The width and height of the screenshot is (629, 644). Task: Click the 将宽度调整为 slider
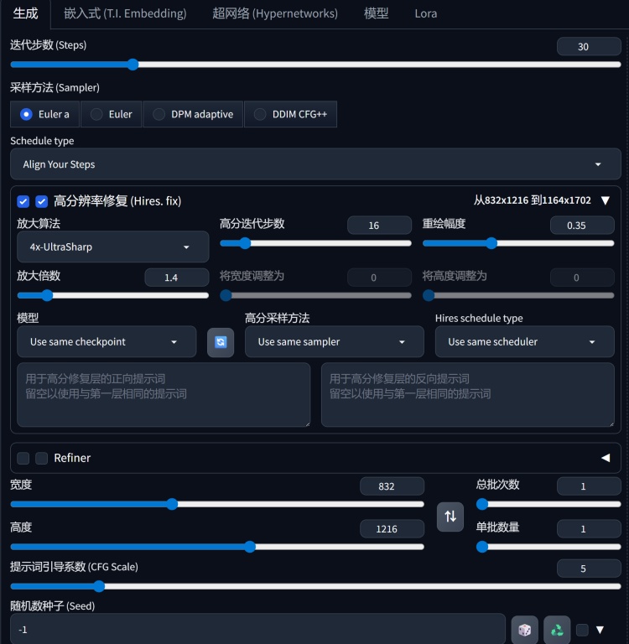[315, 295]
